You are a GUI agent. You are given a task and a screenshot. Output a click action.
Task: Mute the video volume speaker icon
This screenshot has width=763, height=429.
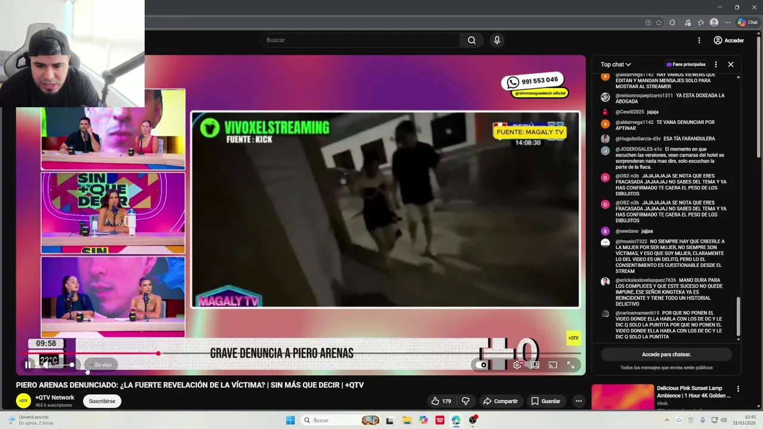click(x=46, y=365)
